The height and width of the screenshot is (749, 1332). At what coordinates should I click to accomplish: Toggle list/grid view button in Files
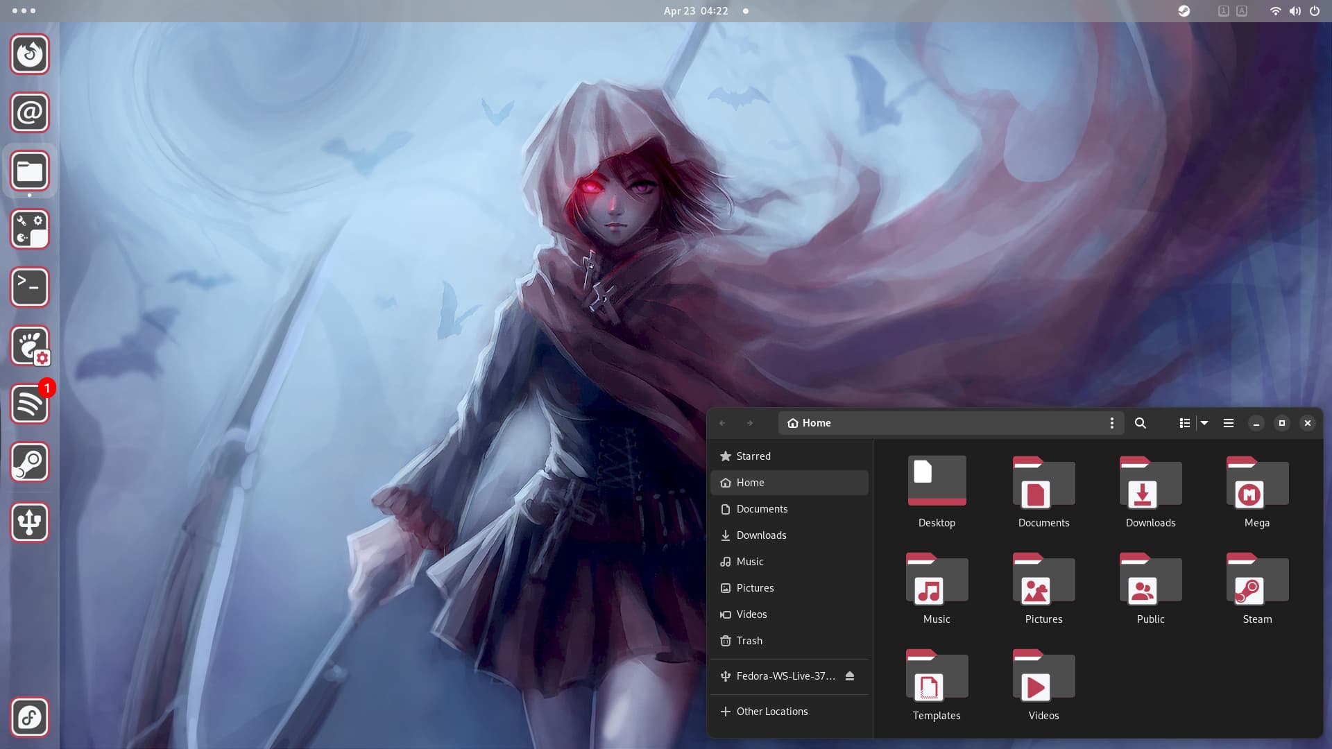point(1184,423)
